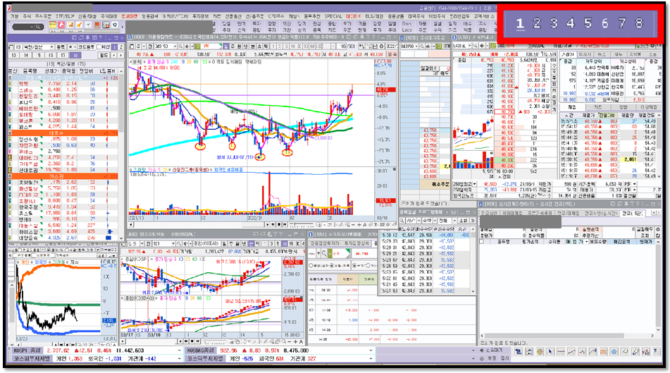Viewport: 670px width, 373px height.
Task: Expand the symbol code dropdown in the main chart
Action: coord(175,47)
